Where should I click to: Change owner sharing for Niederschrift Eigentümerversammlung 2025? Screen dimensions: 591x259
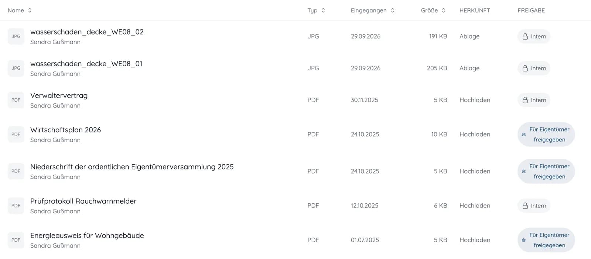click(546, 171)
